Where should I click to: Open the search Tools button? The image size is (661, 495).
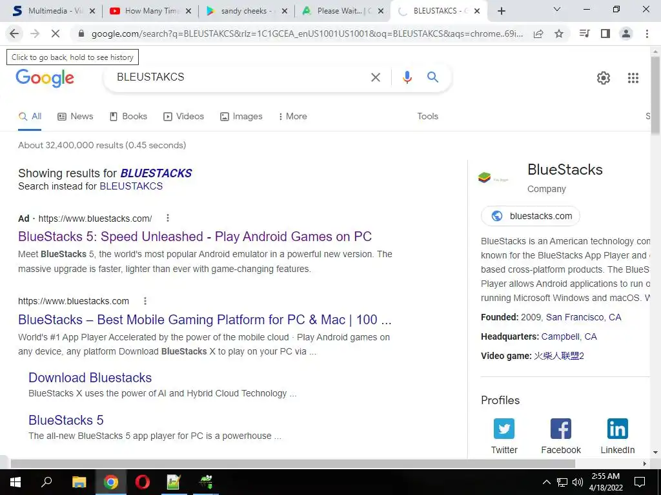[x=427, y=117]
